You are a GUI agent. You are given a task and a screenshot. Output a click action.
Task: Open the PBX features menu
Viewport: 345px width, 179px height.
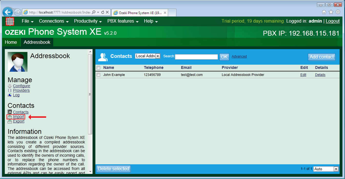pyautogui.click(x=123, y=21)
